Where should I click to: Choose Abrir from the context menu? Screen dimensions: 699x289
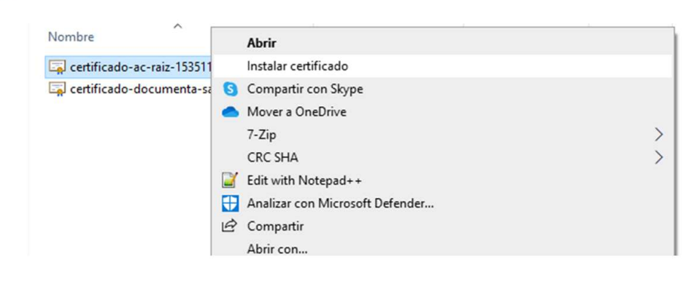click(262, 43)
